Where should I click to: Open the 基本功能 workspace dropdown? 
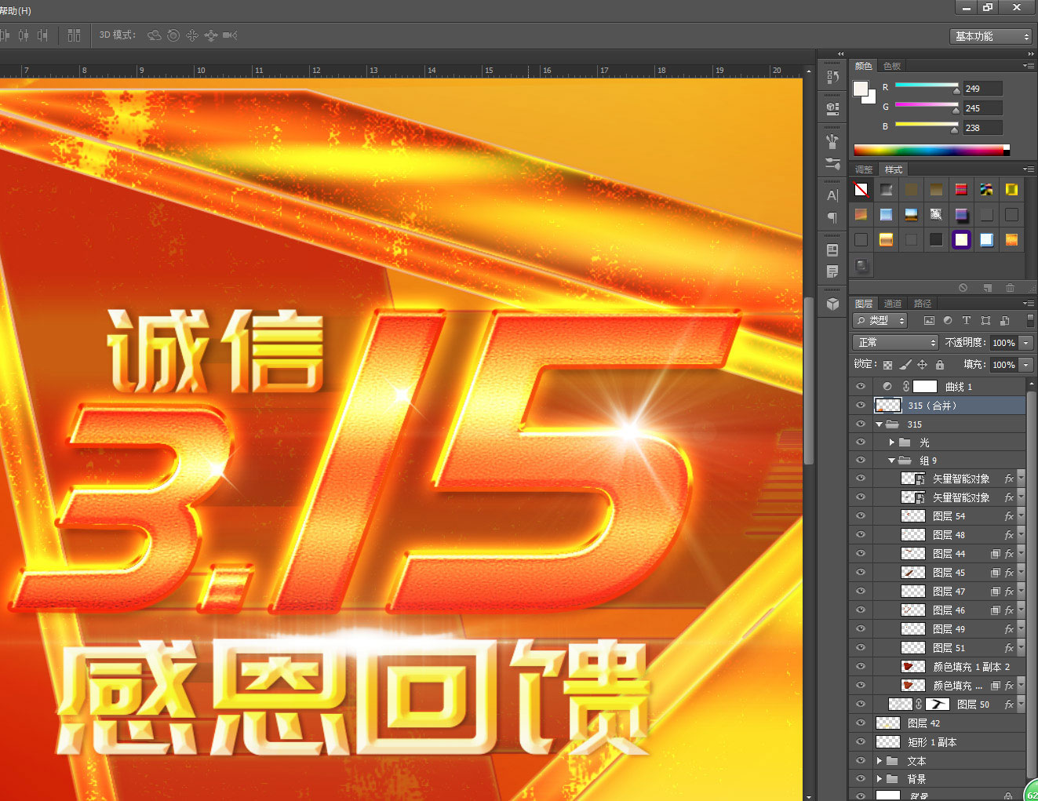point(992,36)
